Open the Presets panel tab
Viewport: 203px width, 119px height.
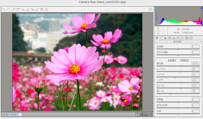191,38
